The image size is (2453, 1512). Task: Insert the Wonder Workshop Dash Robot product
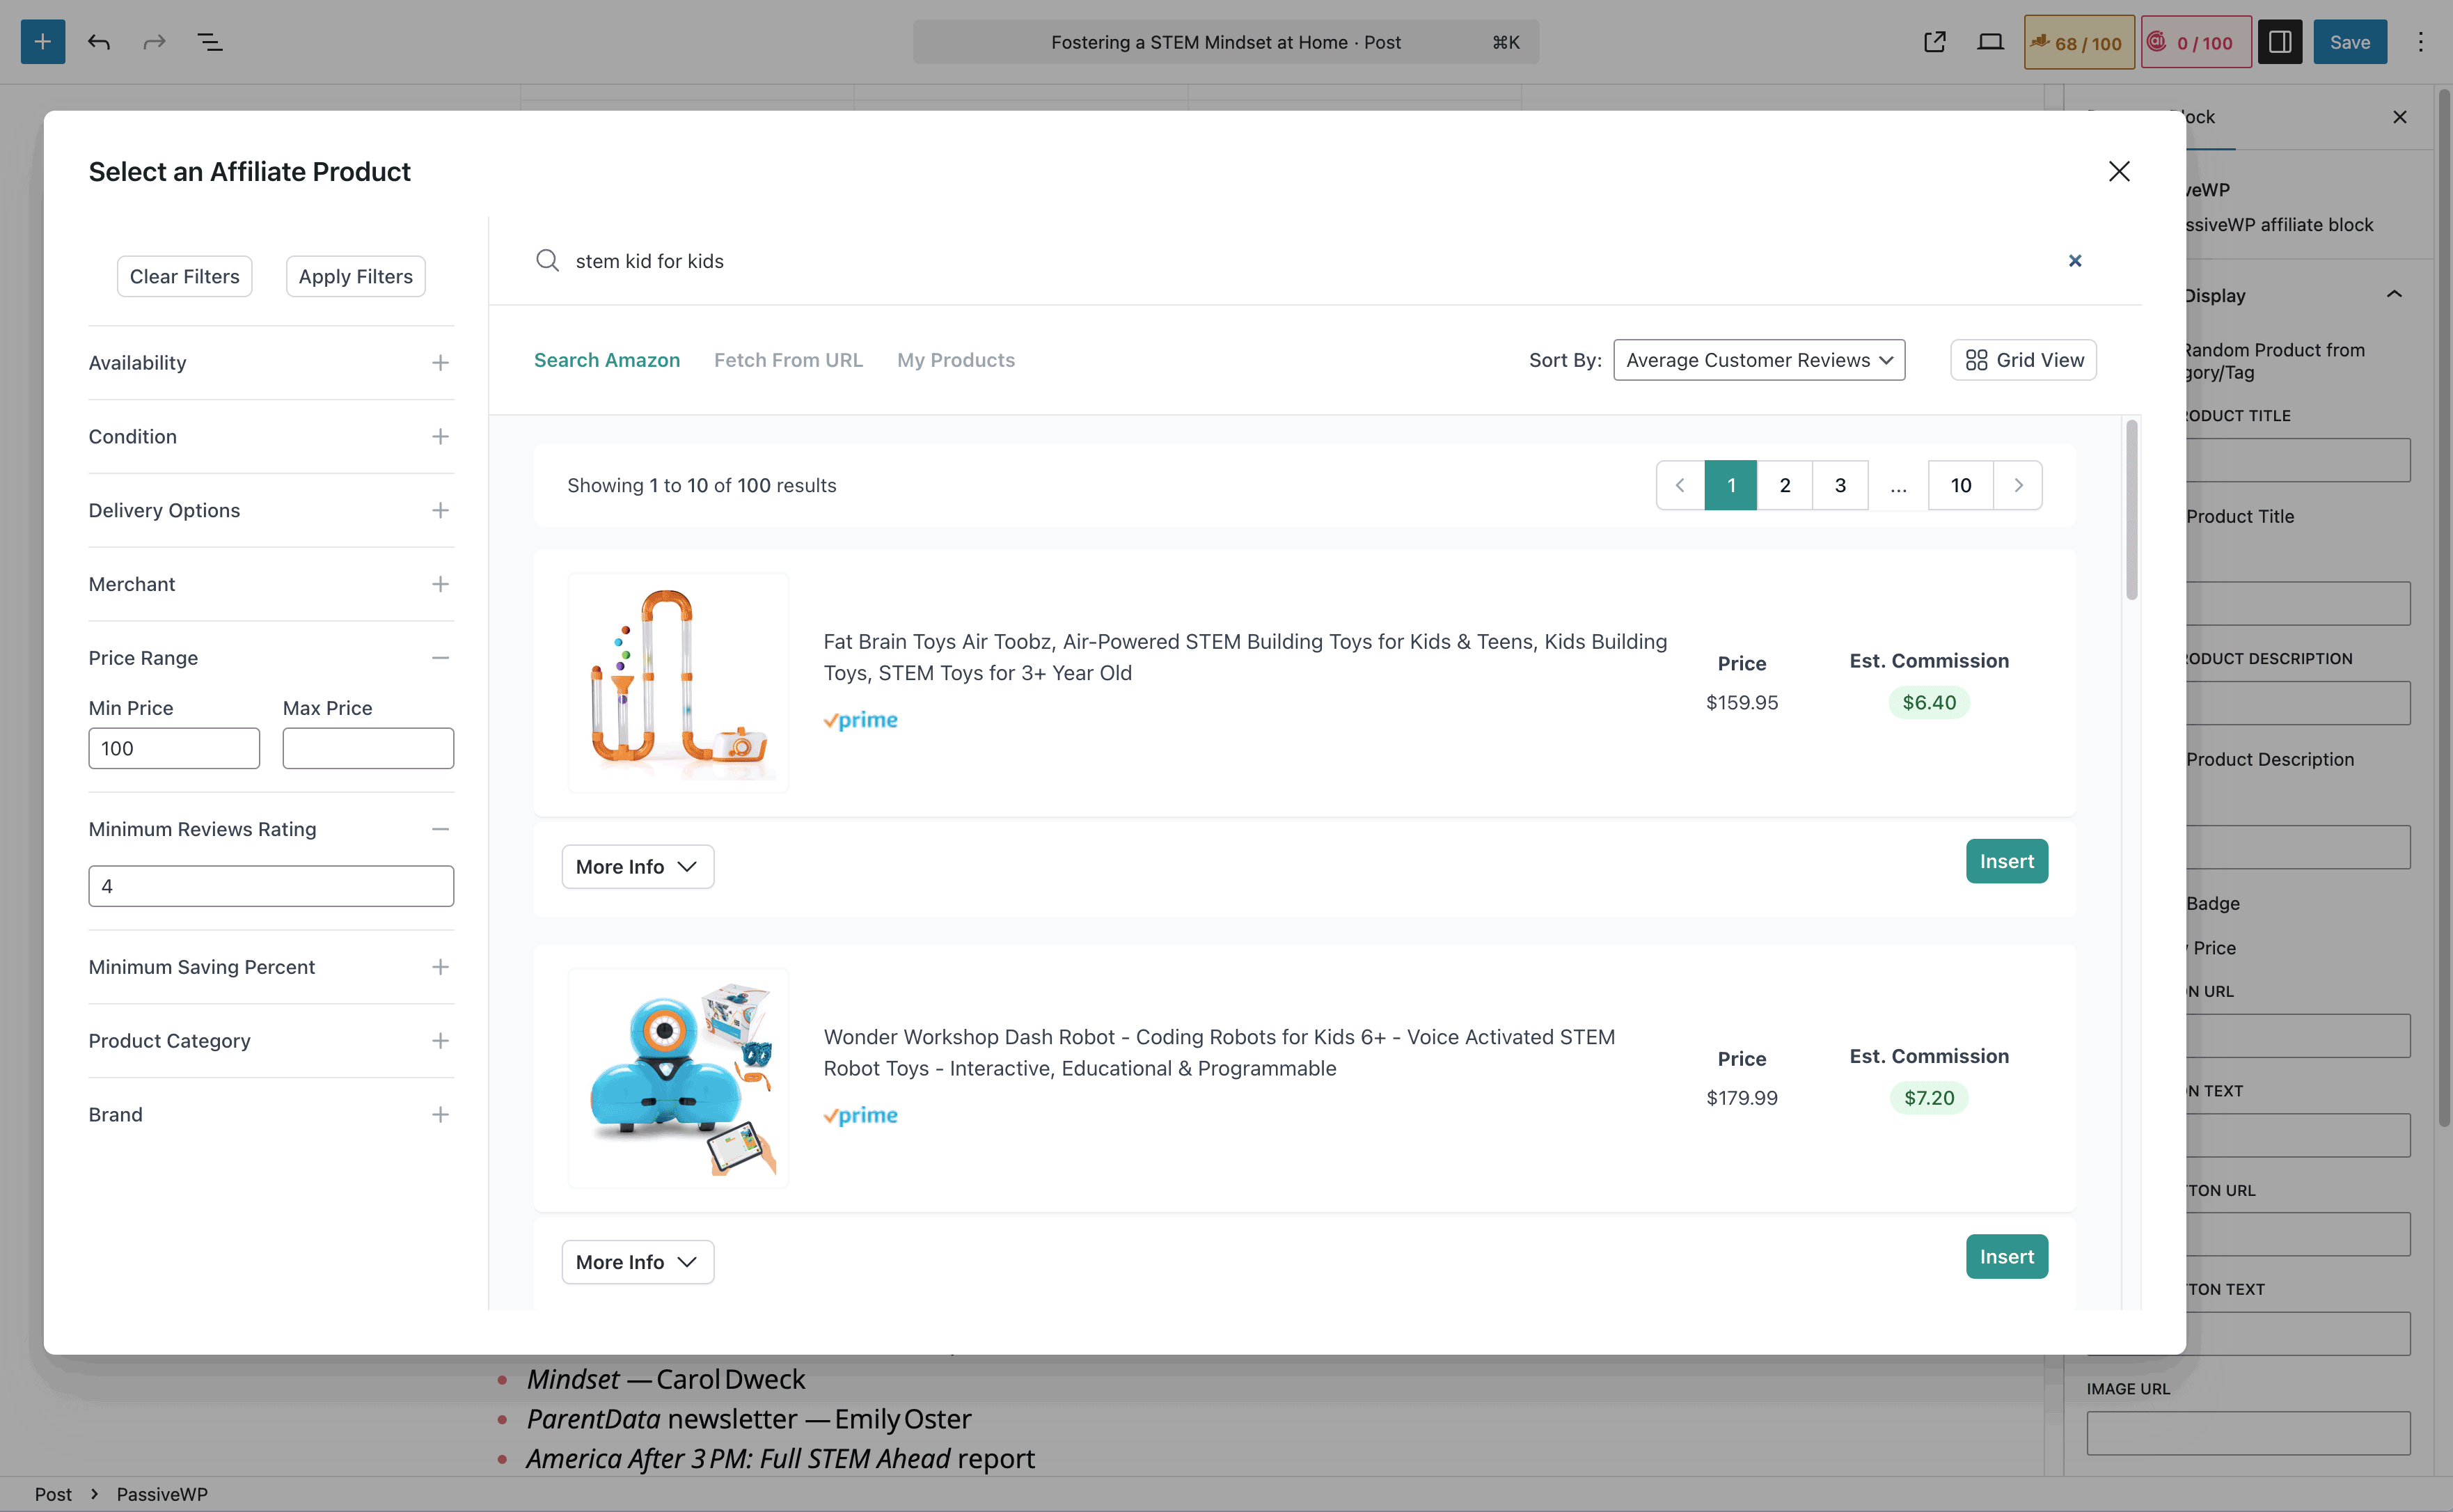click(x=2006, y=1257)
